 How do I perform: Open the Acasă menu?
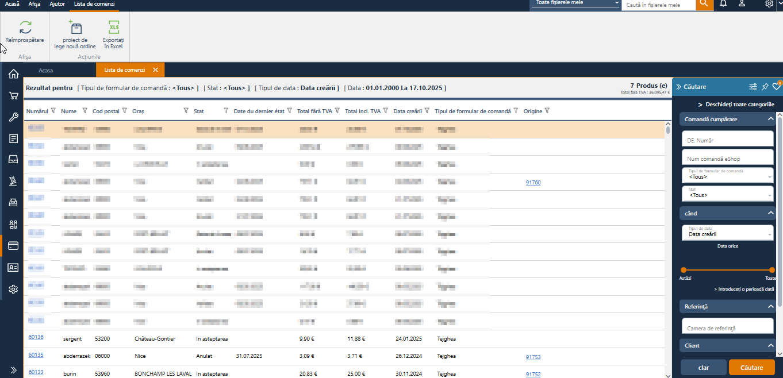(x=11, y=4)
